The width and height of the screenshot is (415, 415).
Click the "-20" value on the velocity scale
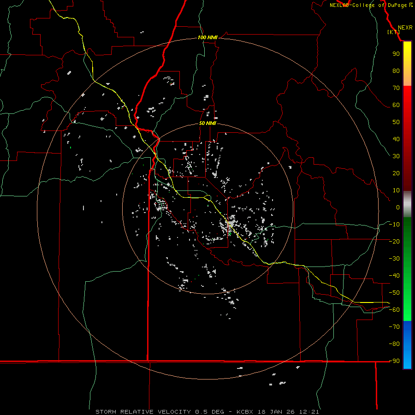coord(394,242)
